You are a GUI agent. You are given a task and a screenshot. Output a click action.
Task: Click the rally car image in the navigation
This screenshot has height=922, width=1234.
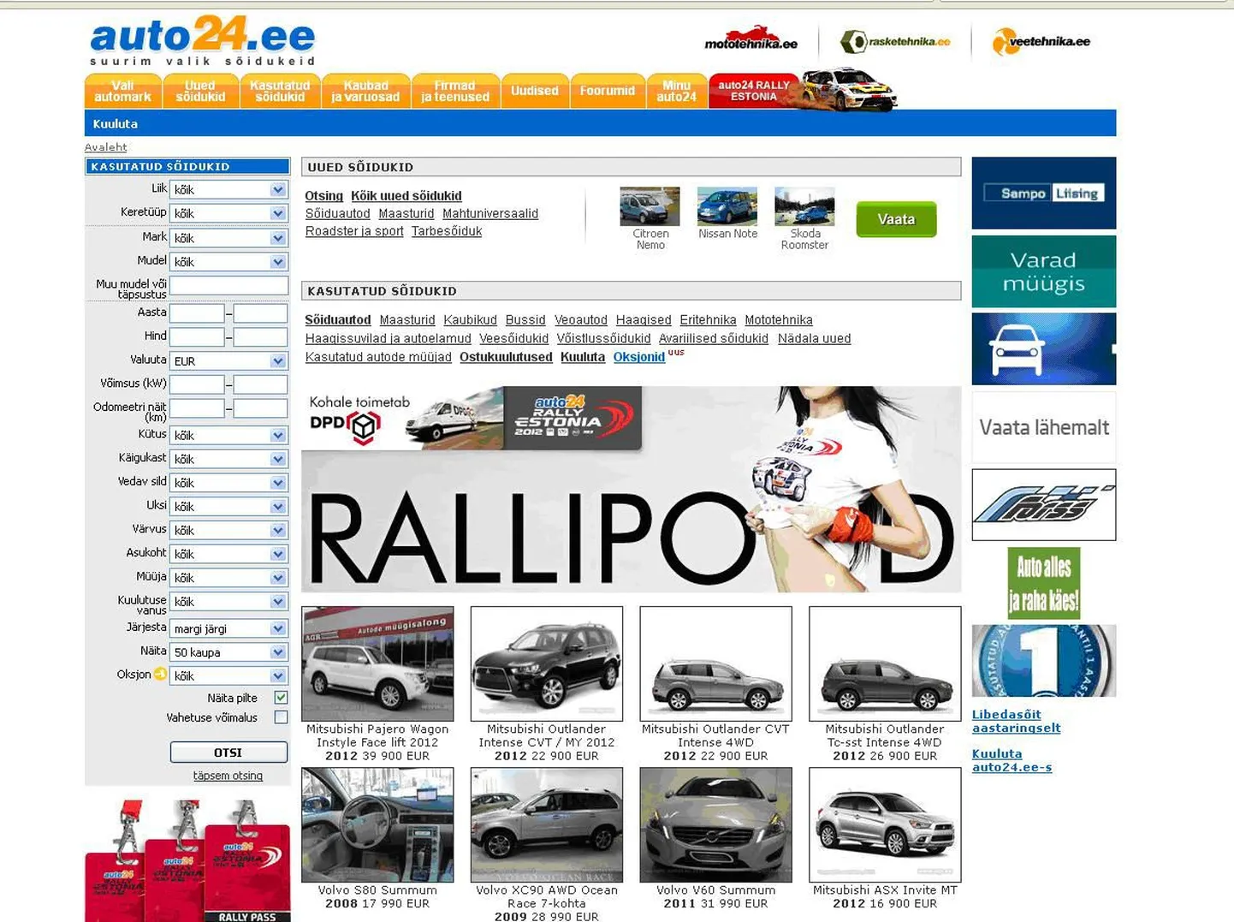tap(848, 90)
